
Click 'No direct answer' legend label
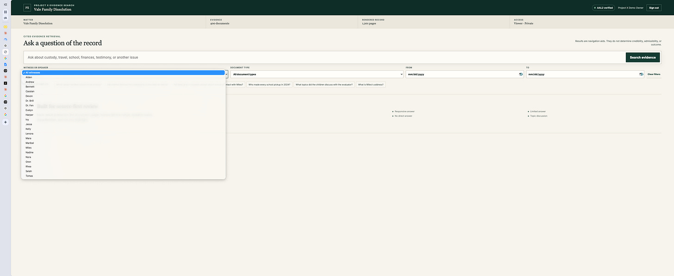pos(403,116)
